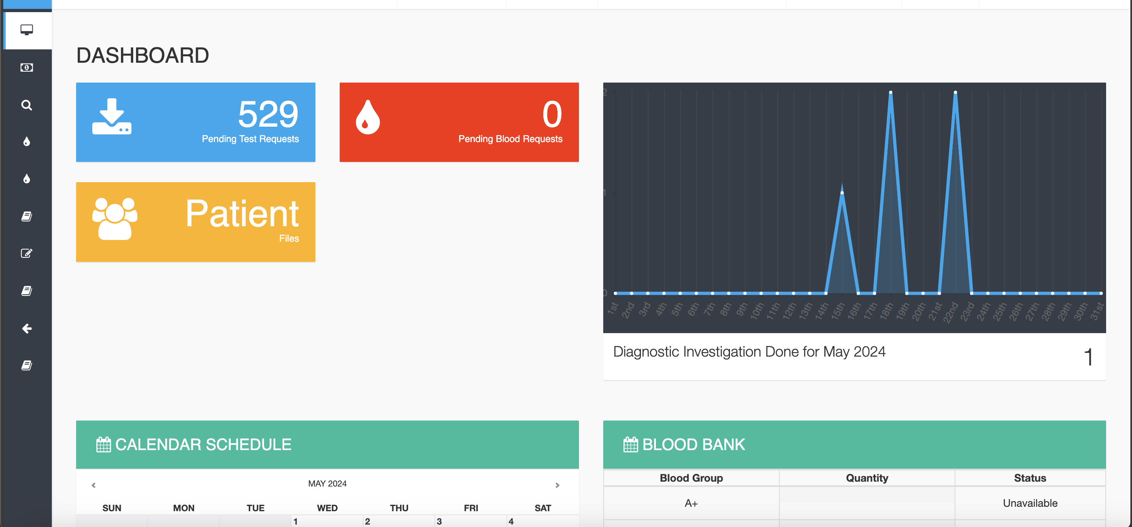
Task: Click the blood drop icon on red tile
Action: point(367,117)
